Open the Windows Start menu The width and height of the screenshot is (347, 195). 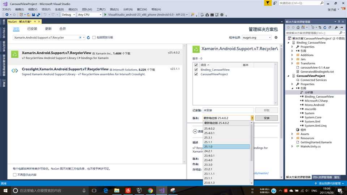(5, 190)
